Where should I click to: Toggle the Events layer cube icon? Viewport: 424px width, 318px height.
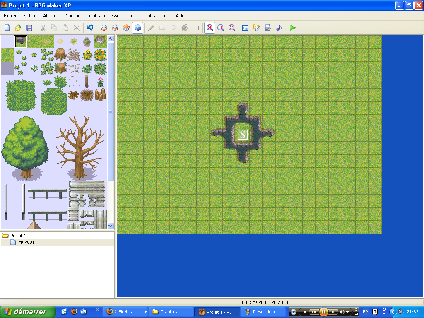click(137, 28)
